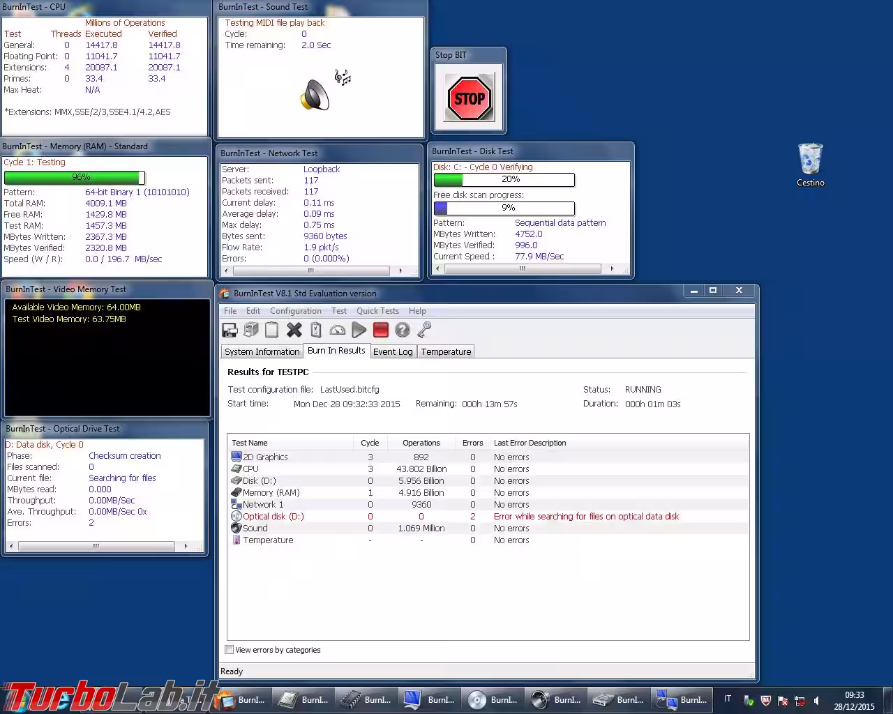Screen dimensions: 893x714
Task: Click the black X clear results icon
Action: pyautogui.click(x=294, y=331)
